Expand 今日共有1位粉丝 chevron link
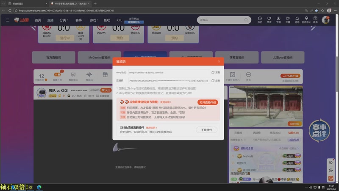This screenshot has width=339, height=191. (x=289, y=148)
